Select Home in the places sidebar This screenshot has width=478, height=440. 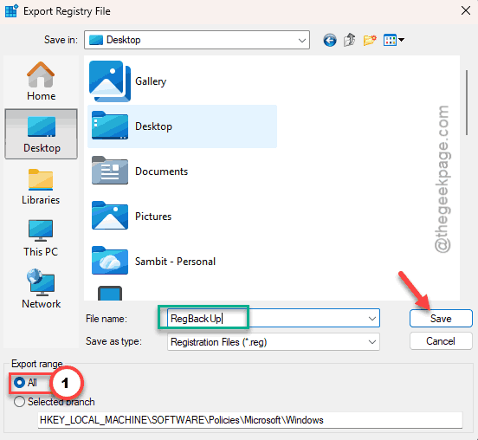click(41, 81)
